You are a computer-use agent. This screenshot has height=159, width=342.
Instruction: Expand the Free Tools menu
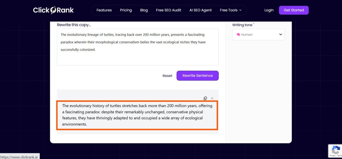tap(230, 10)
